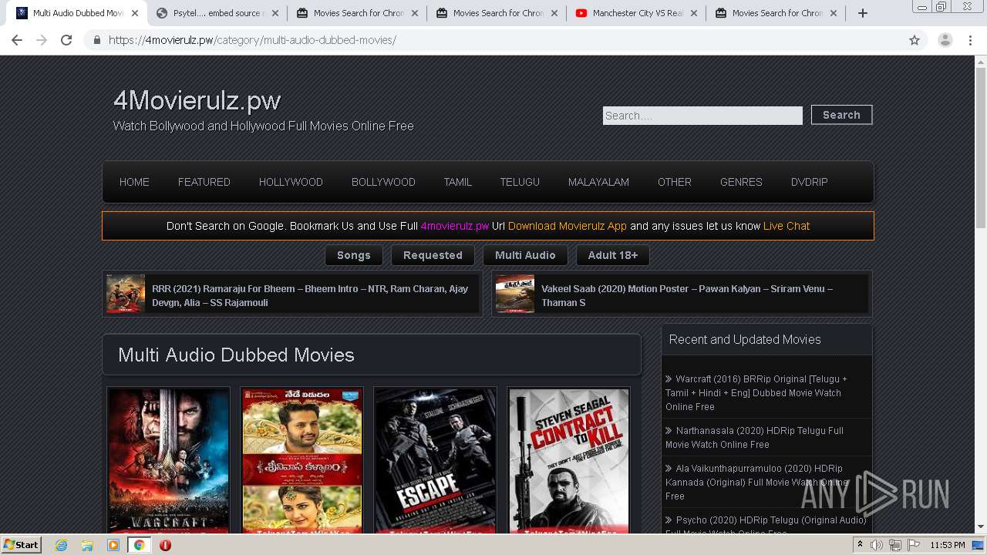Open the Escape Plan movie poster
This screenshot has width=987, height=555.
pyautogui.click(x=436, y=461)
